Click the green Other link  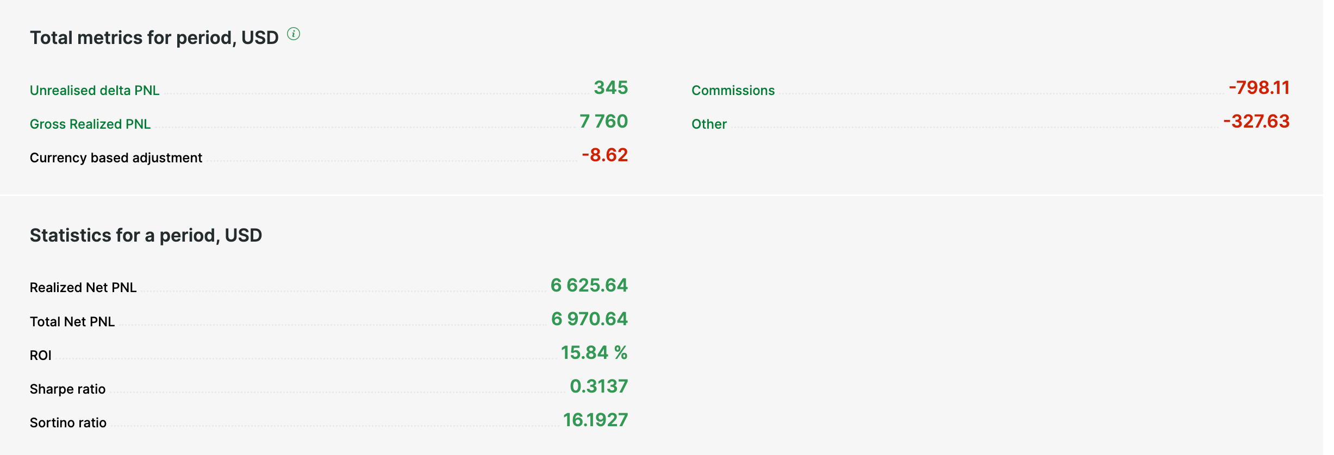[x=709, y=124]
